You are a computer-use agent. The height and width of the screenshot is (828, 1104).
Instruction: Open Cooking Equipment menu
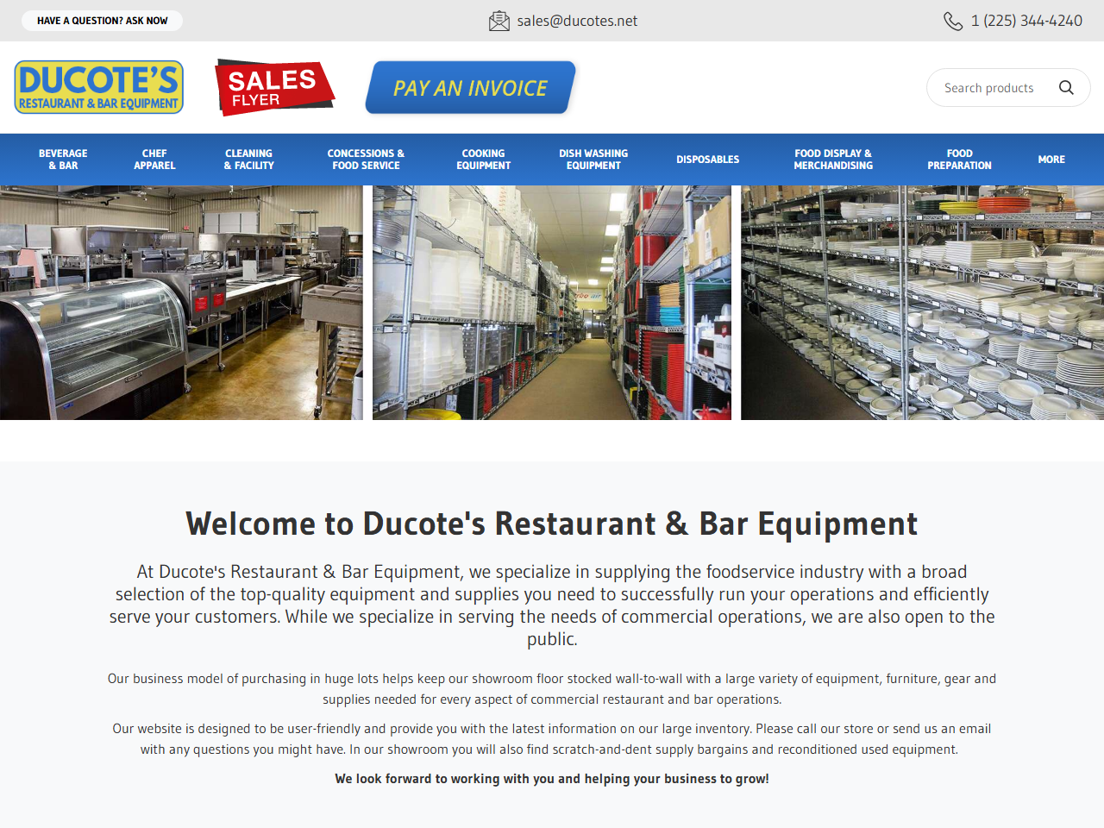[x=483, y=160]
